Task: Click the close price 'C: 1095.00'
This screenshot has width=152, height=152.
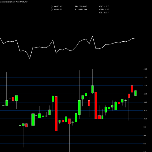Action: [57, 10]
